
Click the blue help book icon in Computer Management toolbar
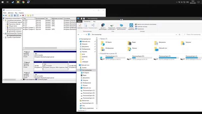[15, 16]
